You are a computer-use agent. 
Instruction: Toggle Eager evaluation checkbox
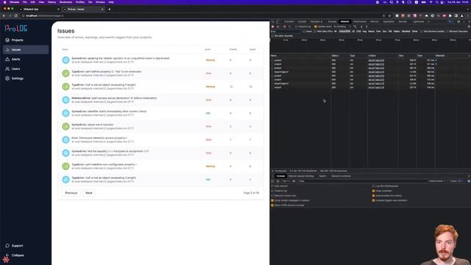373,191
